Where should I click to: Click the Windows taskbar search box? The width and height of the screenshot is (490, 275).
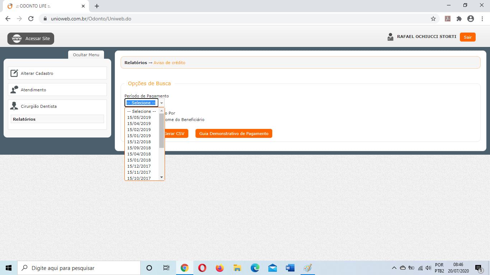[x=79, y=268]
